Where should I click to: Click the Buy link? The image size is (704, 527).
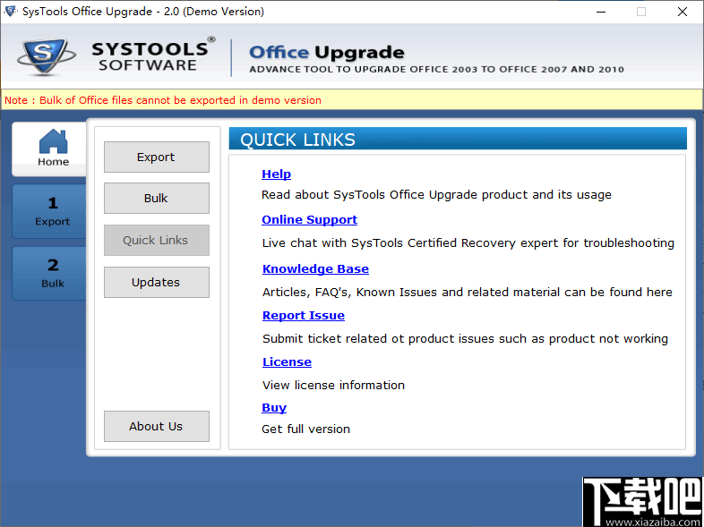click(x=274, y=408)
